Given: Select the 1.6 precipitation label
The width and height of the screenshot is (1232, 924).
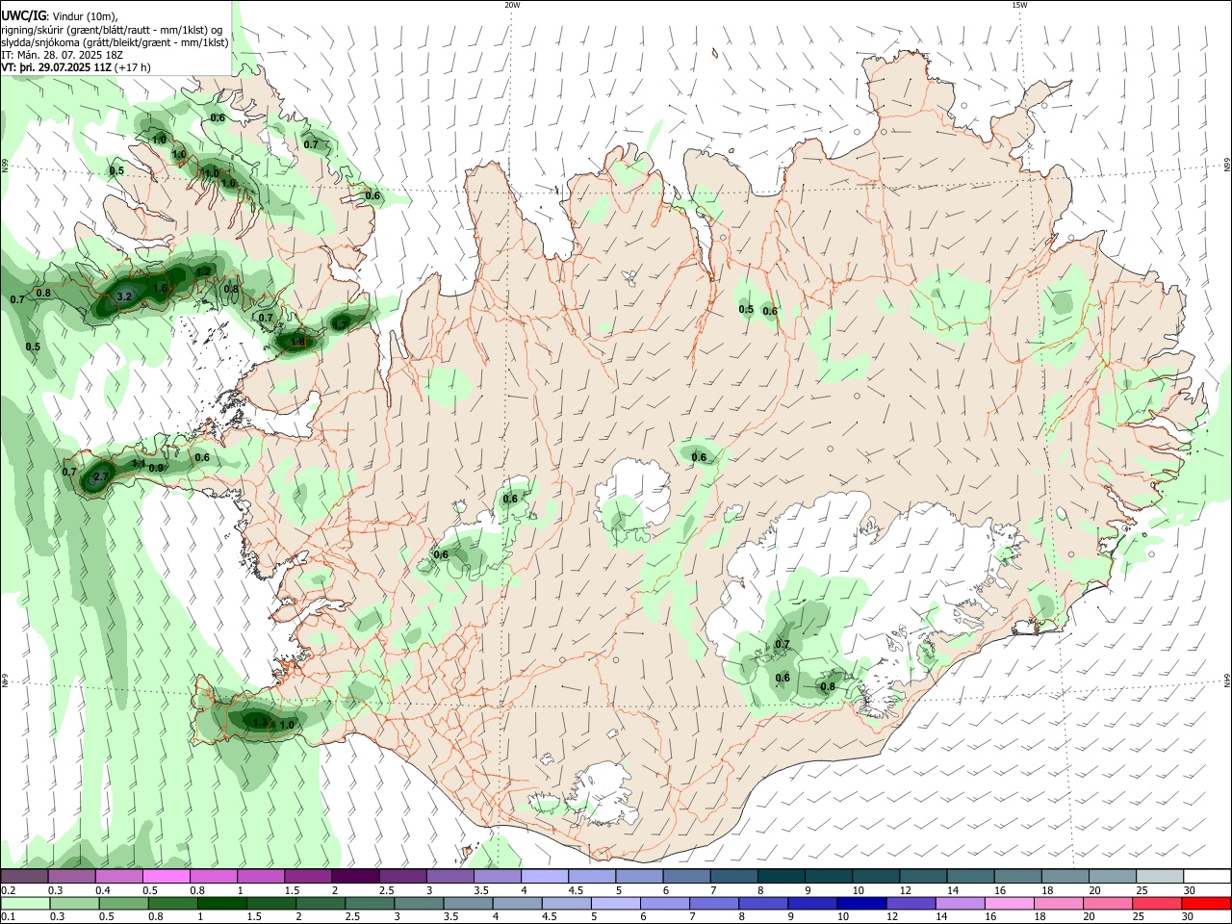Looking at the screenshot, I should tap(161, 288).
